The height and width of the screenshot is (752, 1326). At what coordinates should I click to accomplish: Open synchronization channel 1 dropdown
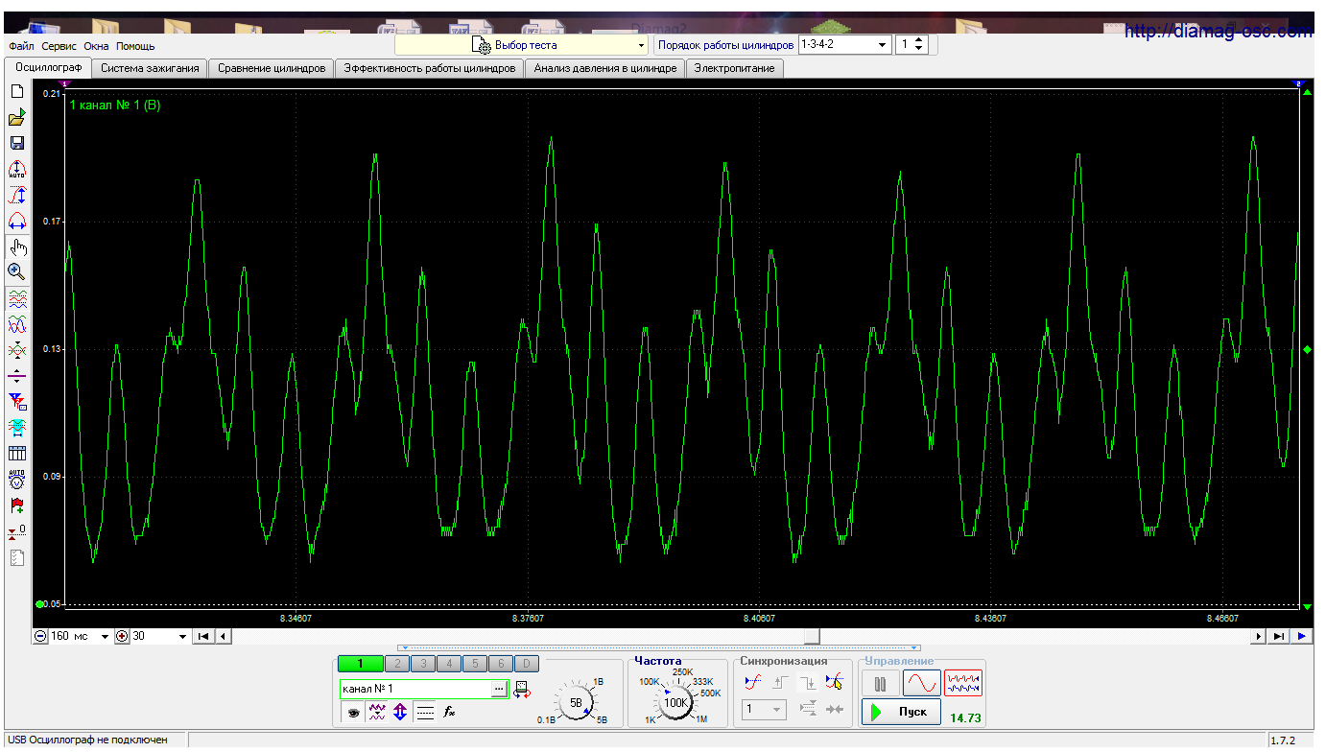tap(765, 710)
